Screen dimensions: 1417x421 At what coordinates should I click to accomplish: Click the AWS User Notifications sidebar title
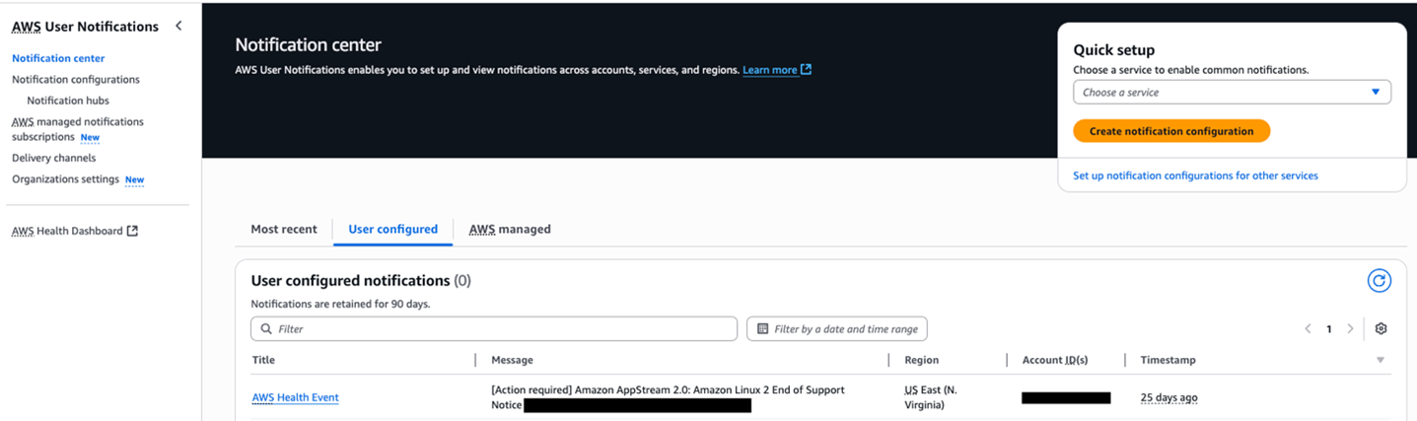pos(85,27)
